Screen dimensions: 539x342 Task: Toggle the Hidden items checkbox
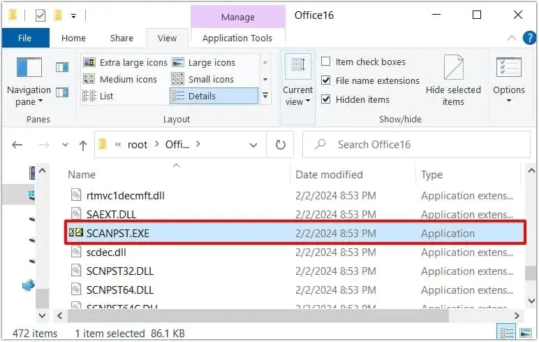(x=325, y=99)
